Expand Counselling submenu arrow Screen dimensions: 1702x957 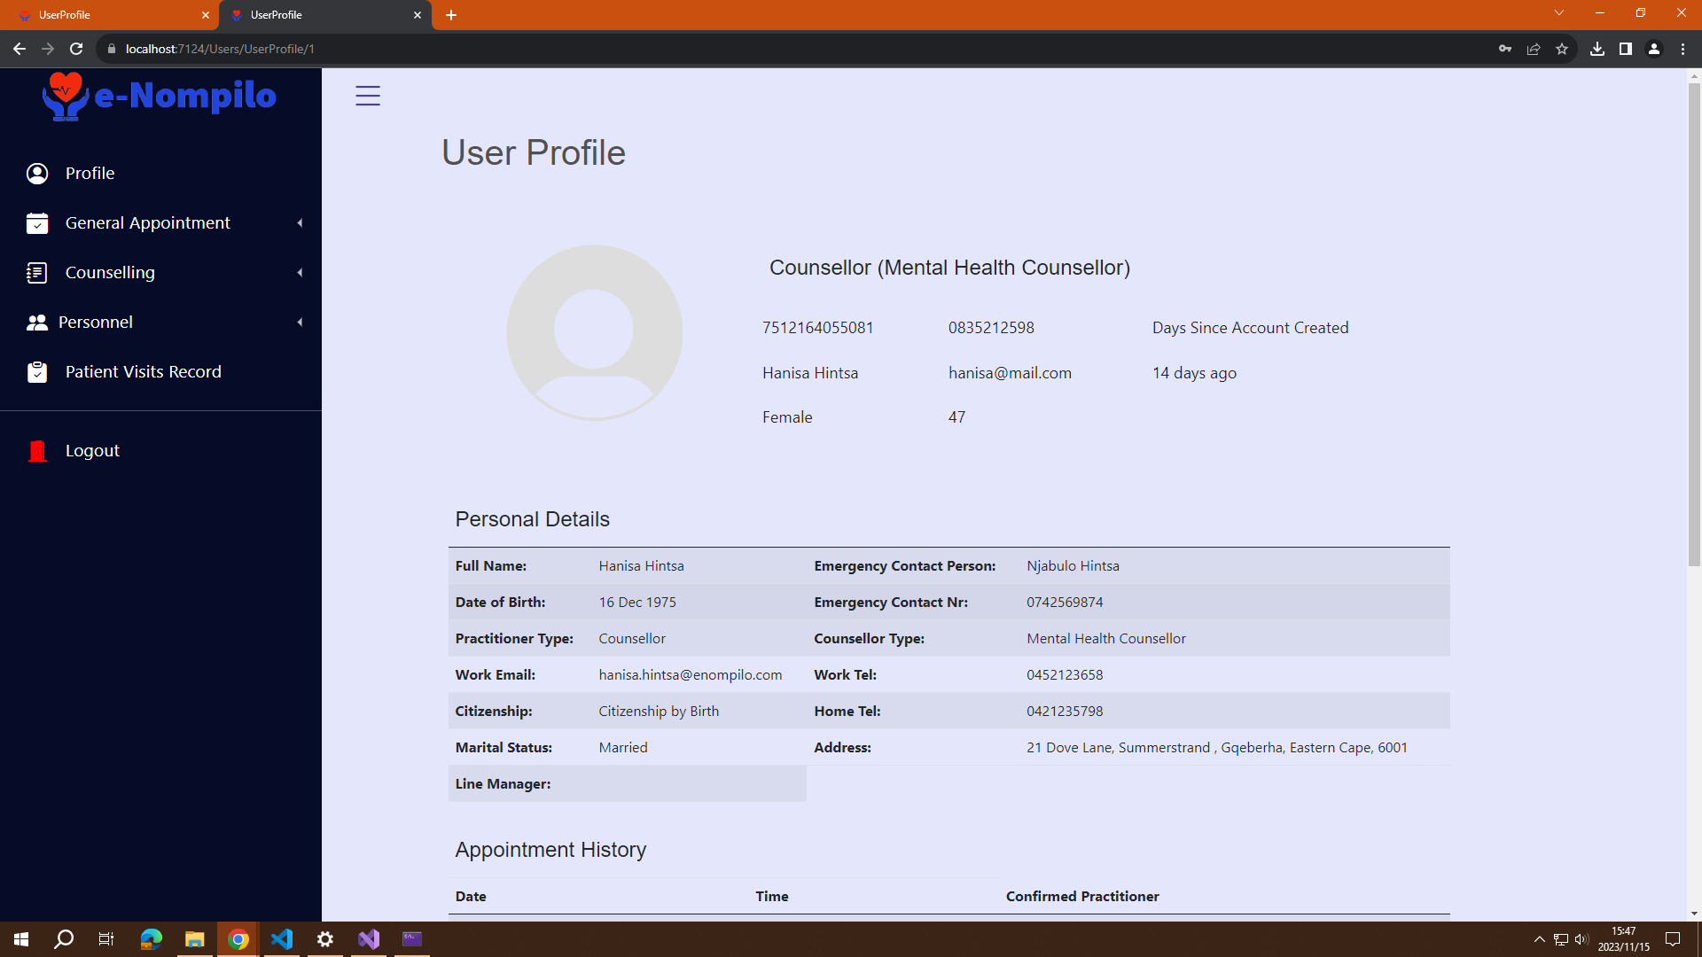point(300,273)
